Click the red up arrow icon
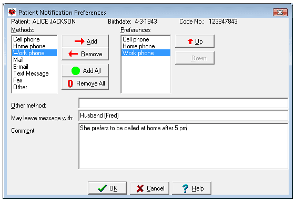This screenshot has height=201, width=295. (x=190, y=41)
